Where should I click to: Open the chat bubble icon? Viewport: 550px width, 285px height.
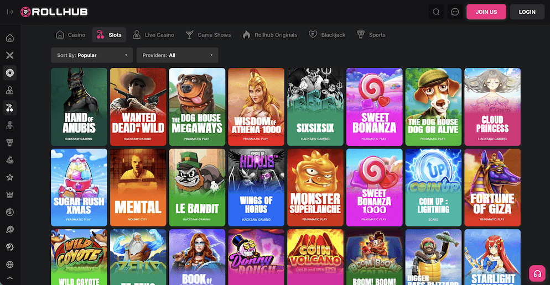[455, 12]
